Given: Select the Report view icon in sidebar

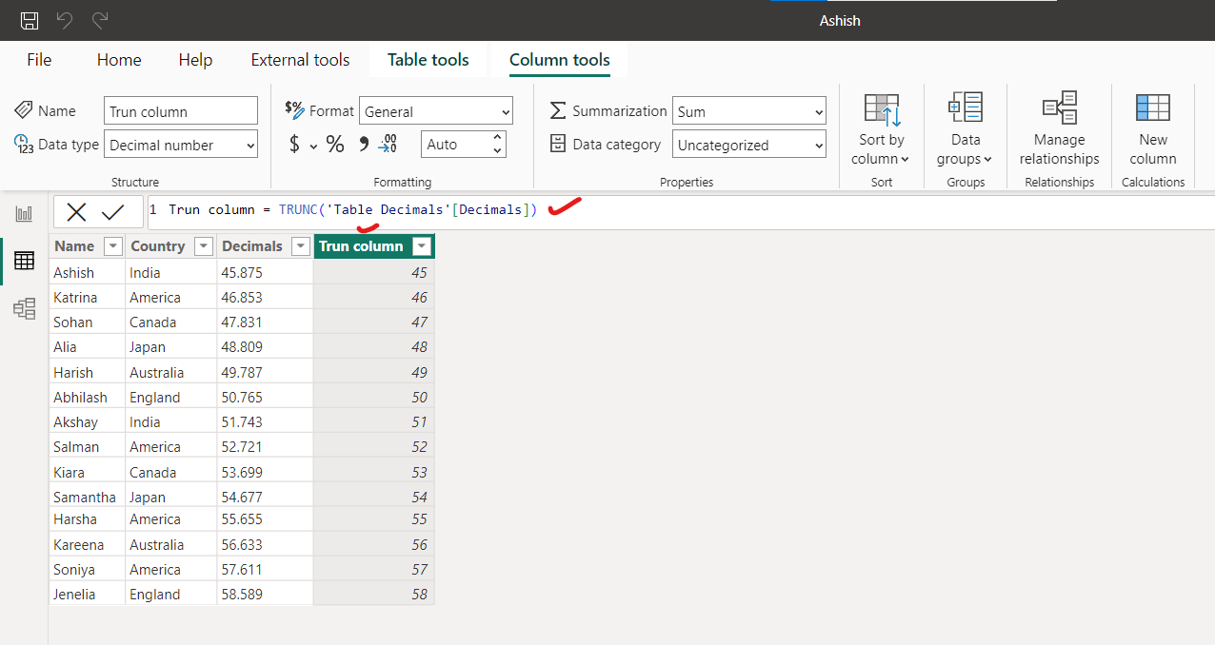Looking at the screenshot, I should point(24,213).
